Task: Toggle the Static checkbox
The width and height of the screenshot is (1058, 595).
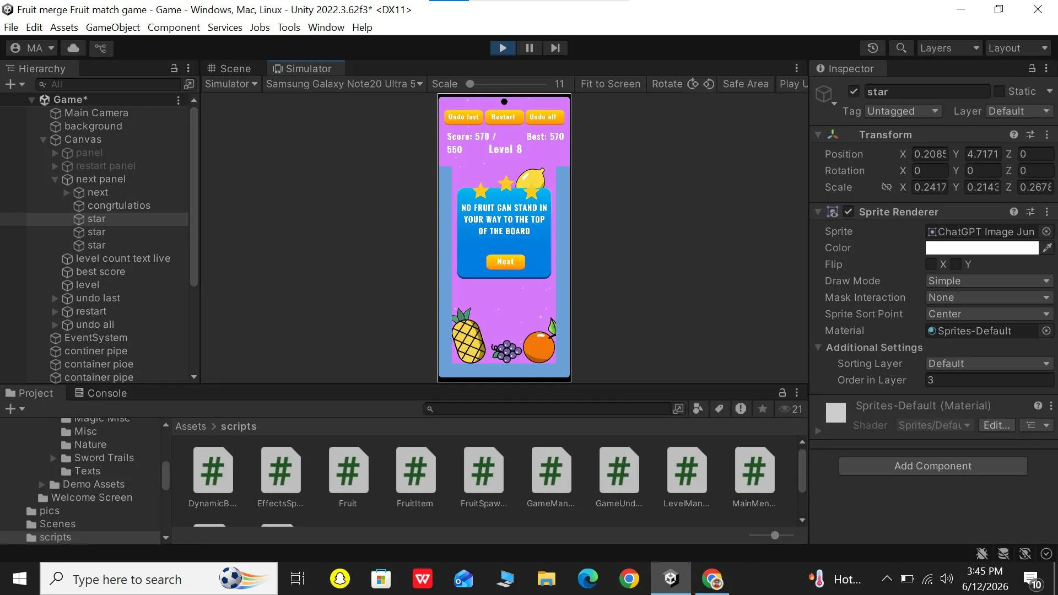Action: [999, 91]
